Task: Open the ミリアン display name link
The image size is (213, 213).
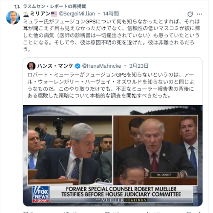Action: tap(40, 14)
